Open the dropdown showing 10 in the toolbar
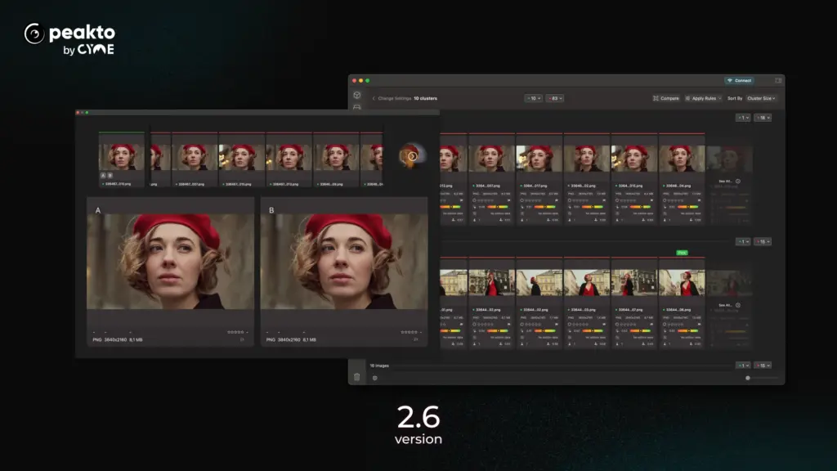Image resolution: width=837 pixels, height=471 pixels. coord(533,98)
